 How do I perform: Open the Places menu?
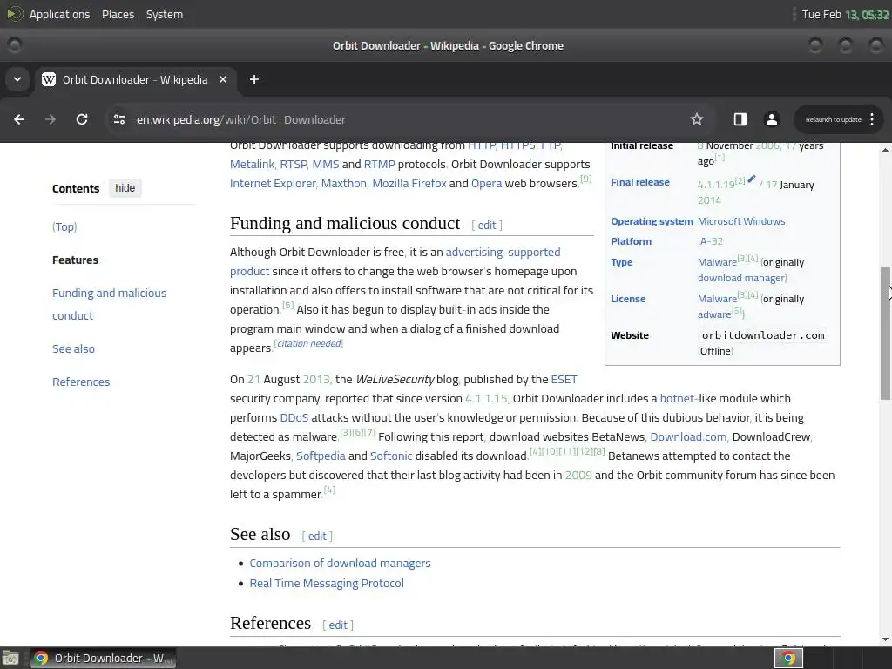pos(118,14)
